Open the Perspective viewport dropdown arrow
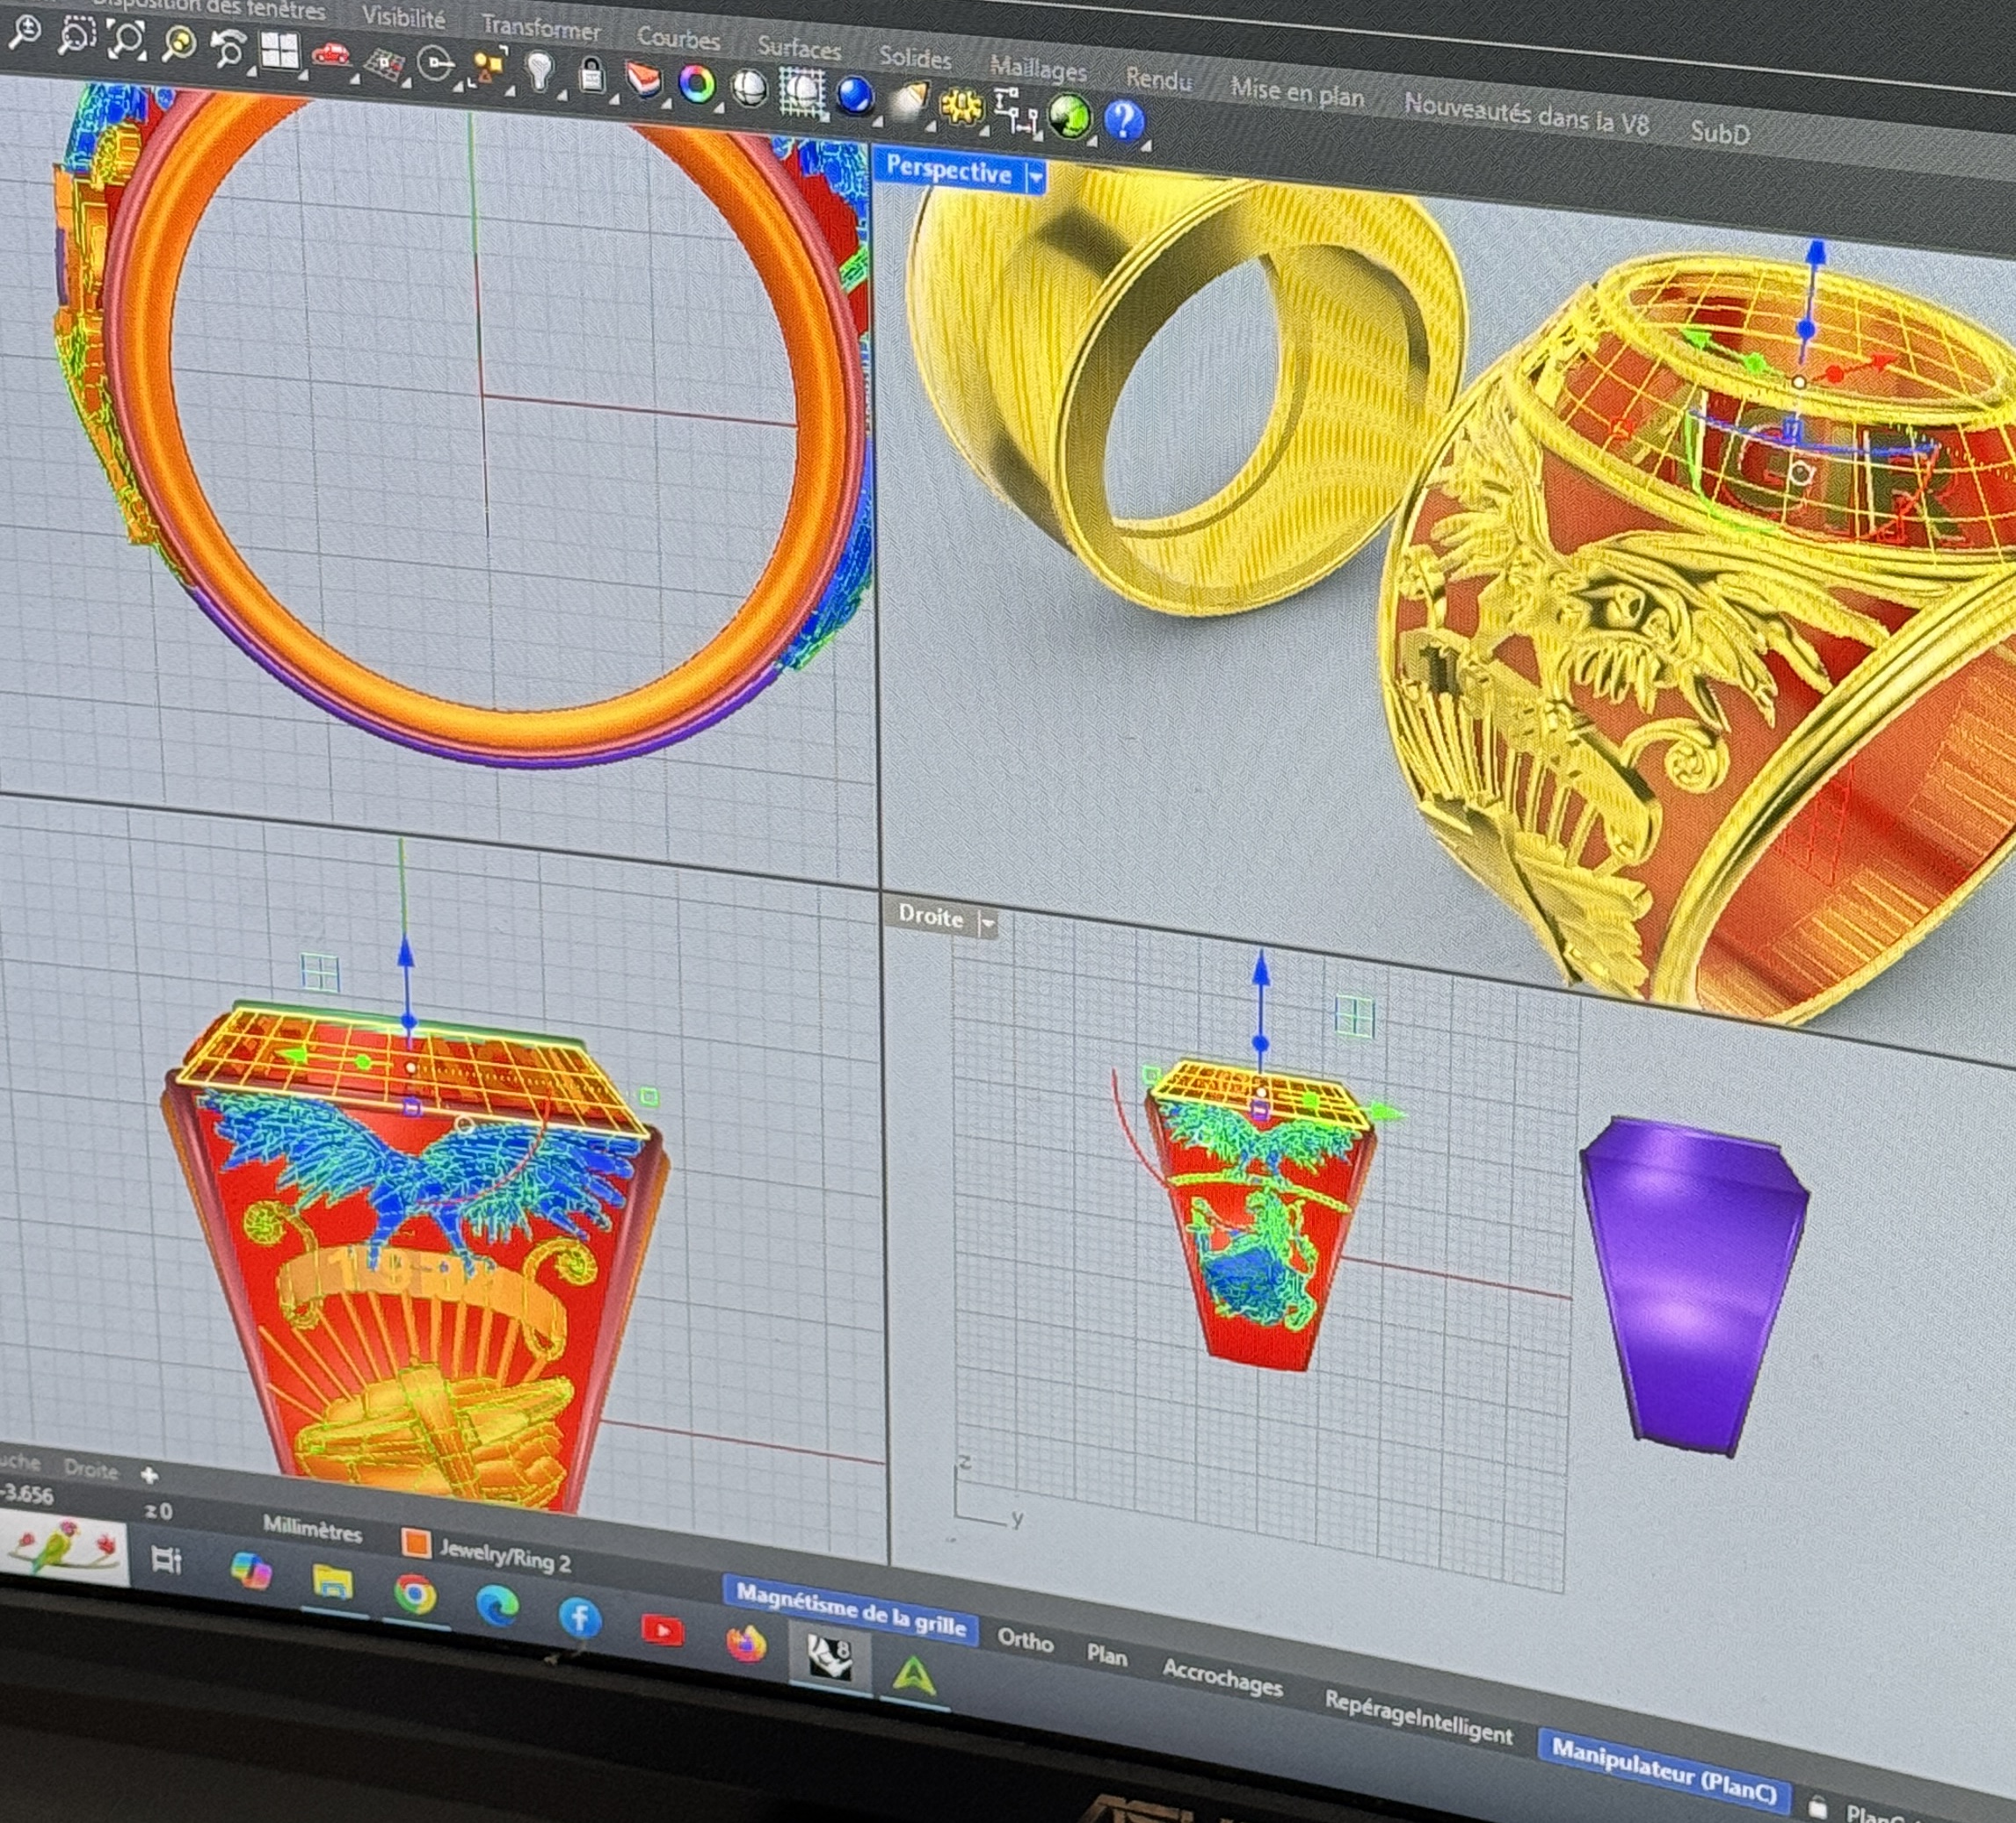The image size is (2016, 1823). (x=1035, y=177)
